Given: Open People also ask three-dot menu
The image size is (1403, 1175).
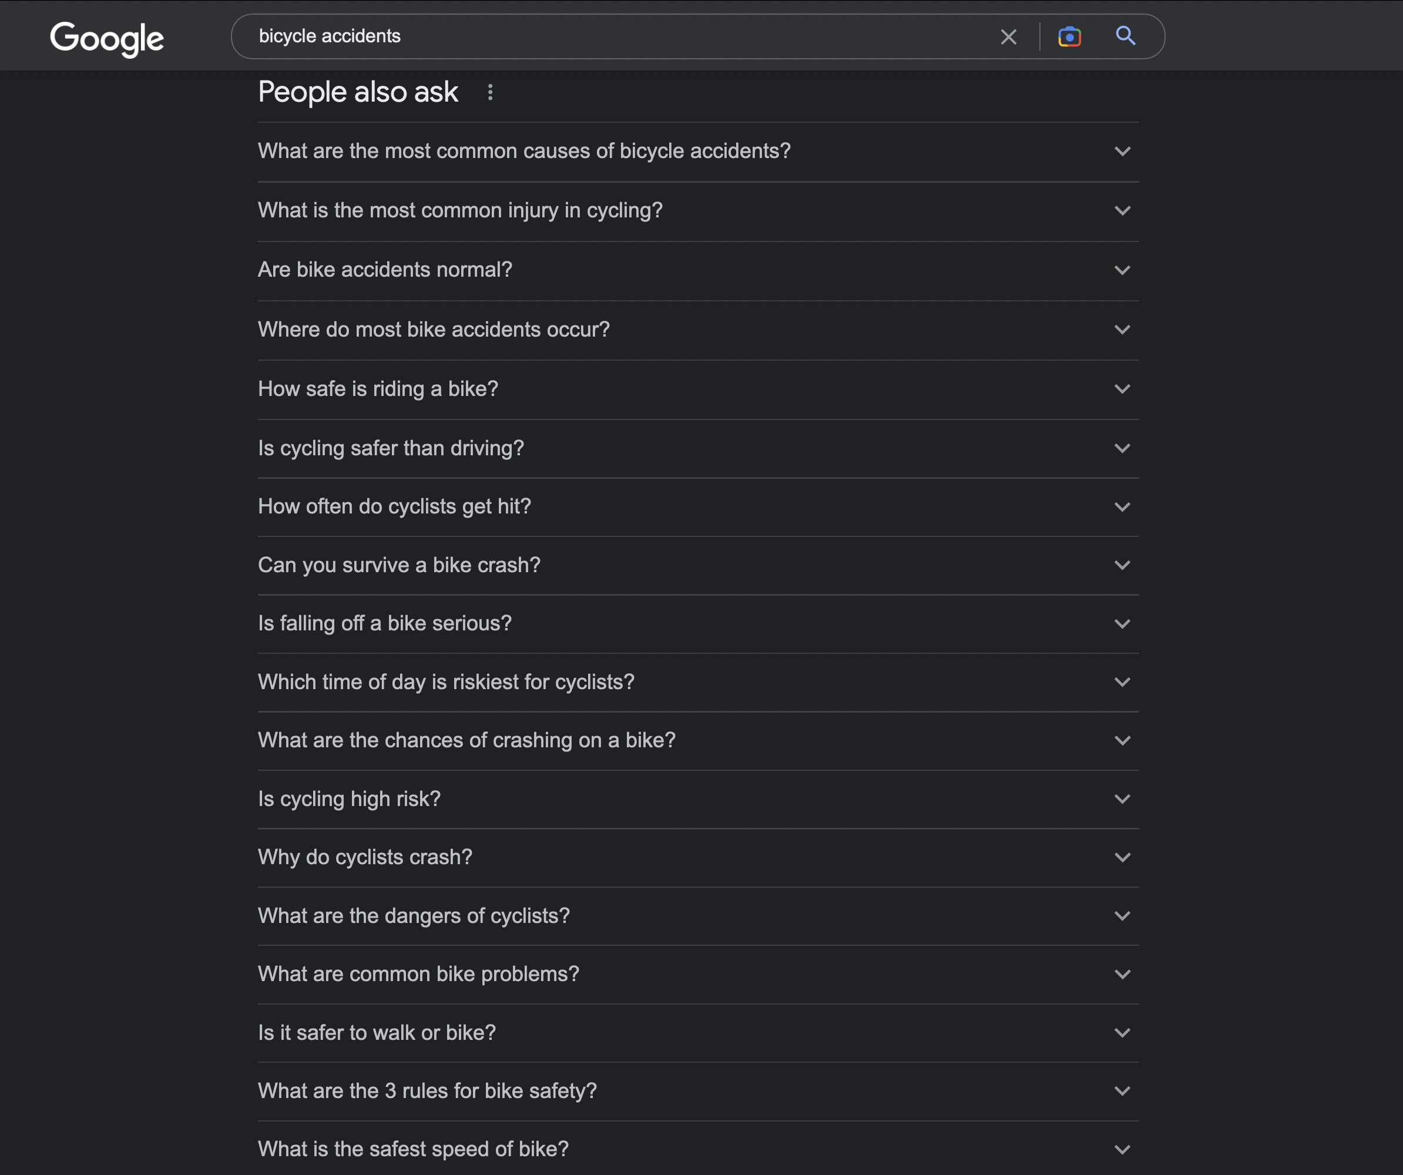Looking at the screenshot, I should [490, 92].
